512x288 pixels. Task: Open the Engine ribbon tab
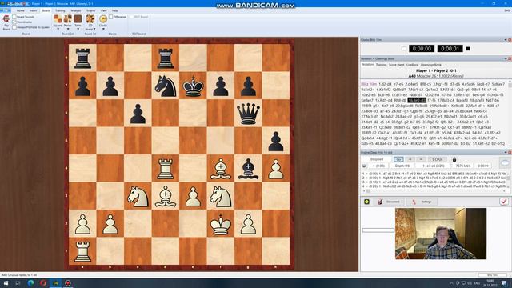[90, 10]
